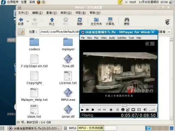Toggle fullscreen icon in MPlayer
The width and height of the screenshot is (175, 131).
tap(133, 110)
